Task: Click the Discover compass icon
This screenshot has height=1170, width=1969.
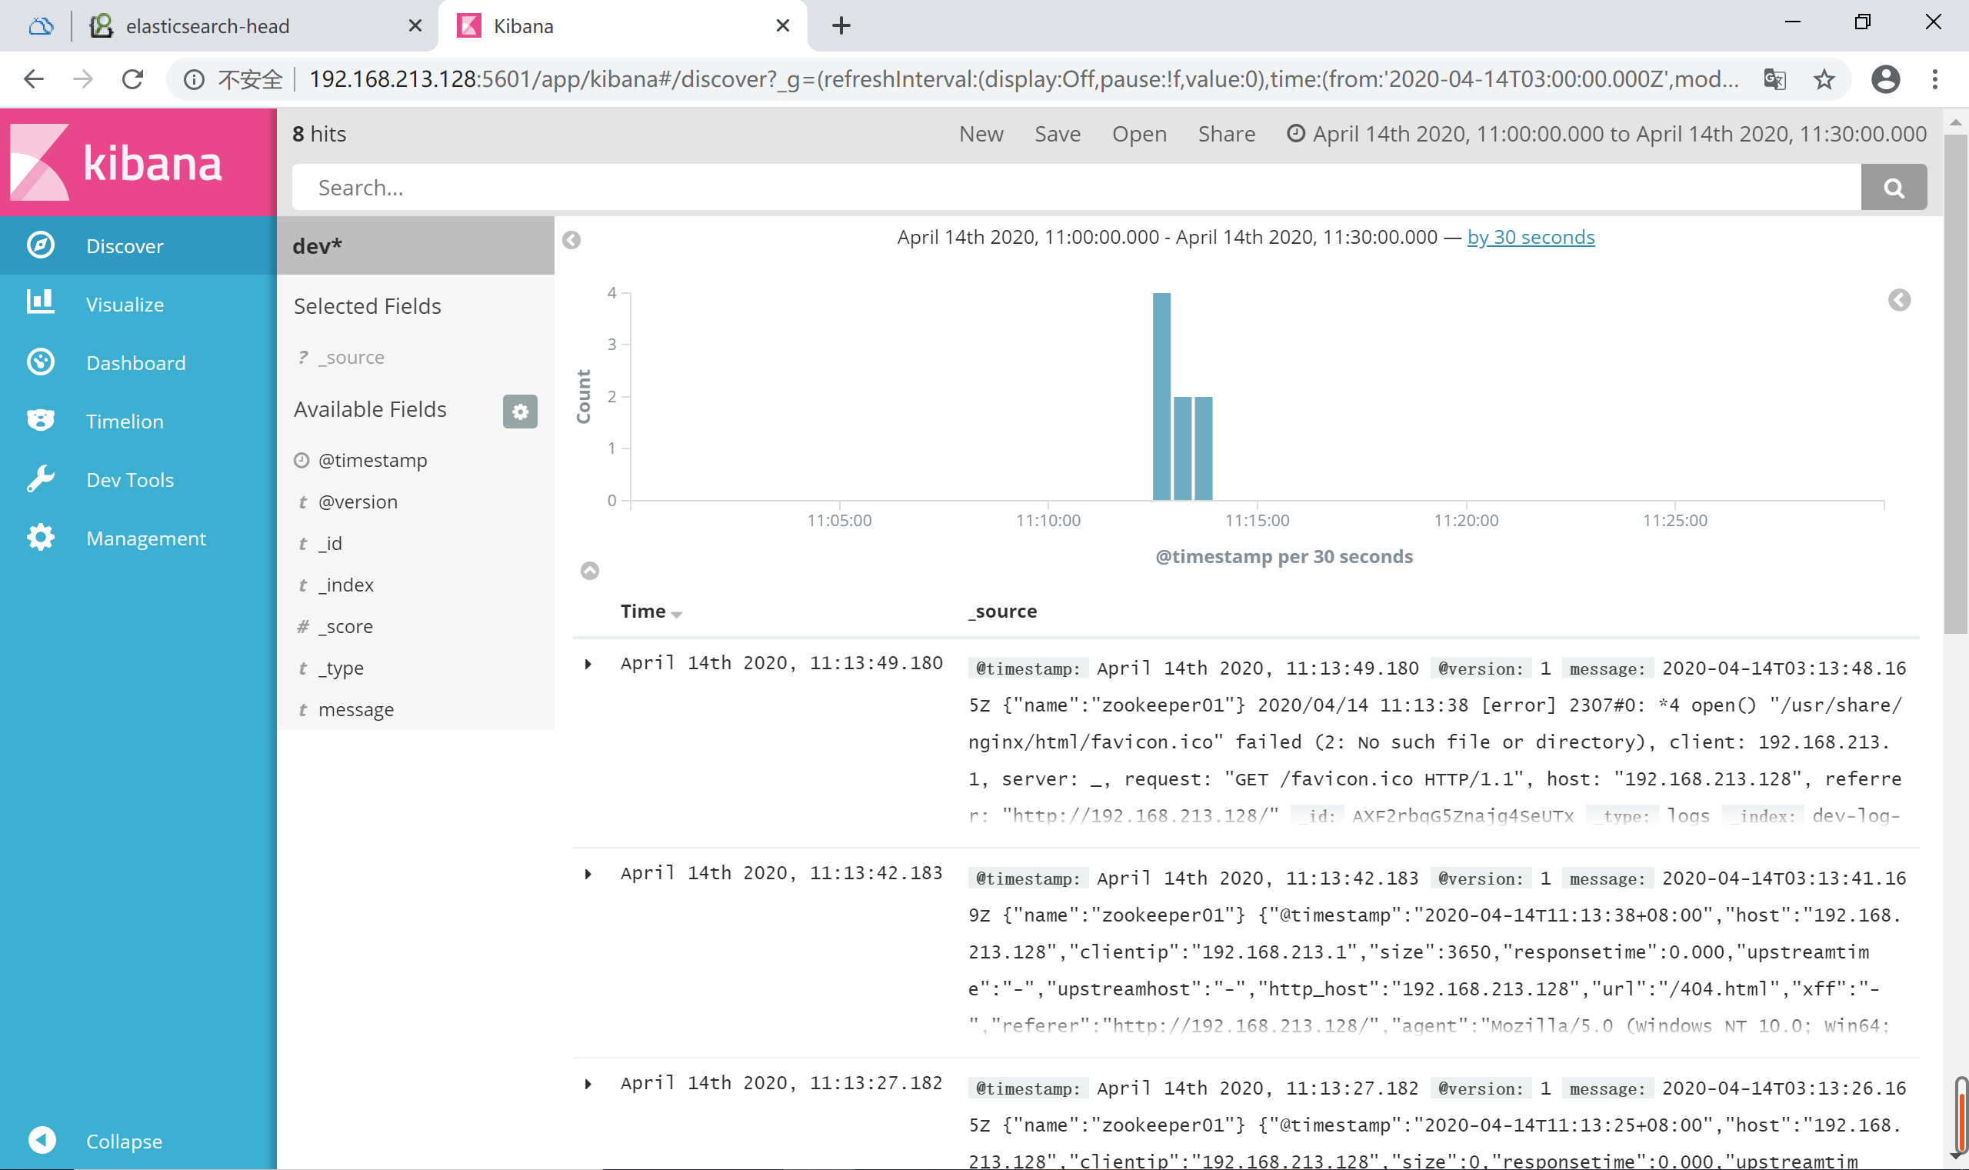Action: click(x=40, y=245)
